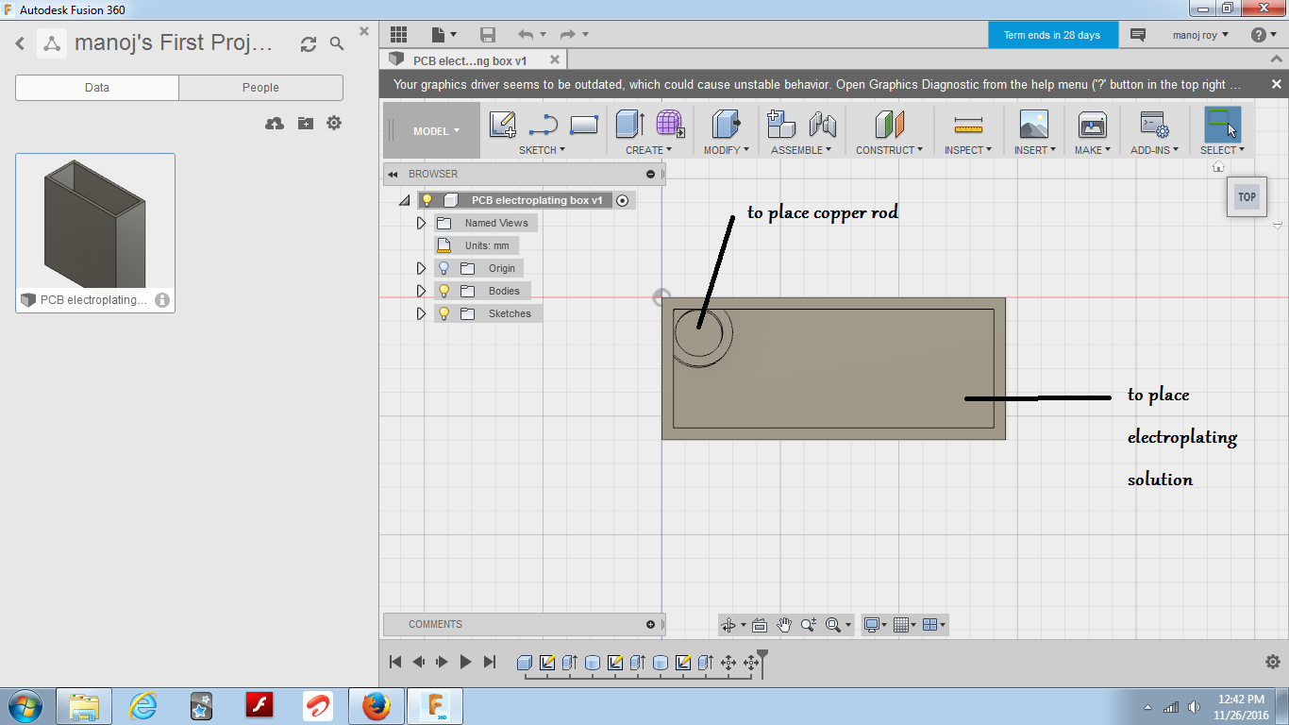This screenshot has height=725, width=1289.
Task: Open the Measure tool under Inspect
Action: (x=966, y=124)
